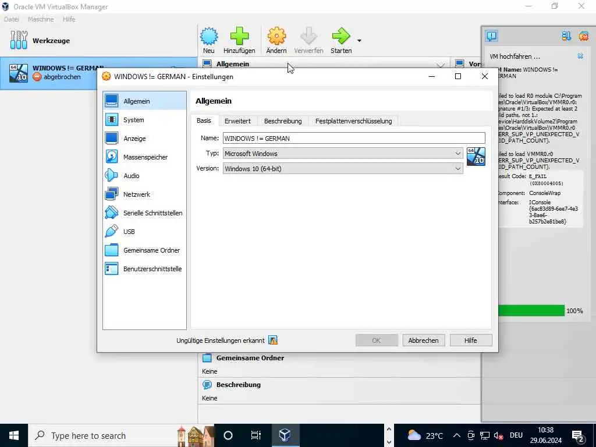Click the Abbrechen button
Image resolution: width=596 pixels, height=447 pixels.
[x=424, y=340]
